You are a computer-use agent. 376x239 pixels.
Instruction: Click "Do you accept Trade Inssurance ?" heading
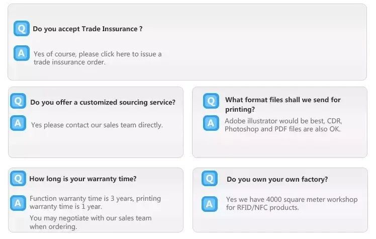click(87, 29)
